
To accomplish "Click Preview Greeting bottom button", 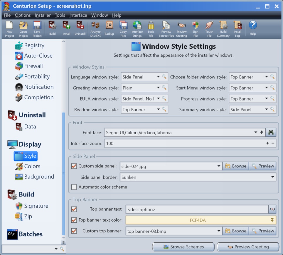I will 248,247.
